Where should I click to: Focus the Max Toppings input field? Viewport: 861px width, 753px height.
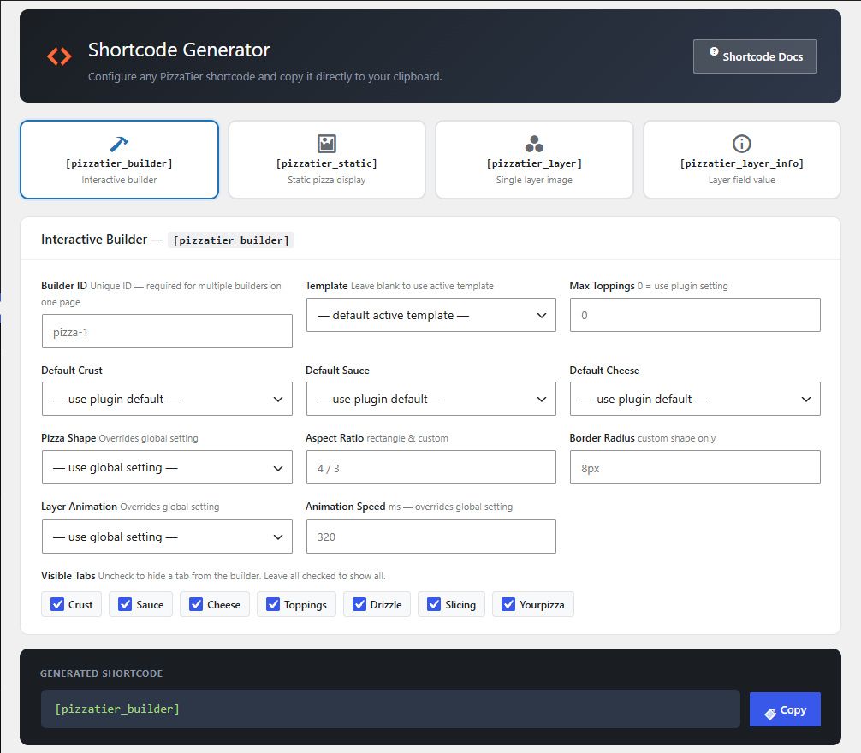click(695, 315)
